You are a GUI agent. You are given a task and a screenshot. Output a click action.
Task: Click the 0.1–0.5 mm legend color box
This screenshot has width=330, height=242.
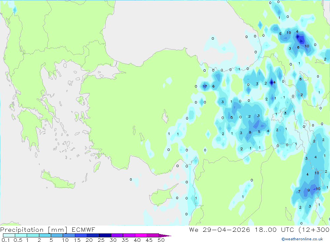click(x=9, y=235)
